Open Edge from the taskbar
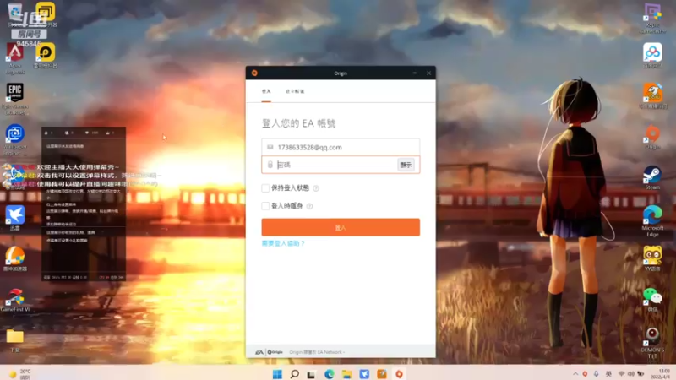The height and width of the screenshot is (380, 676). pyautogui.click(x=329, y=374)
